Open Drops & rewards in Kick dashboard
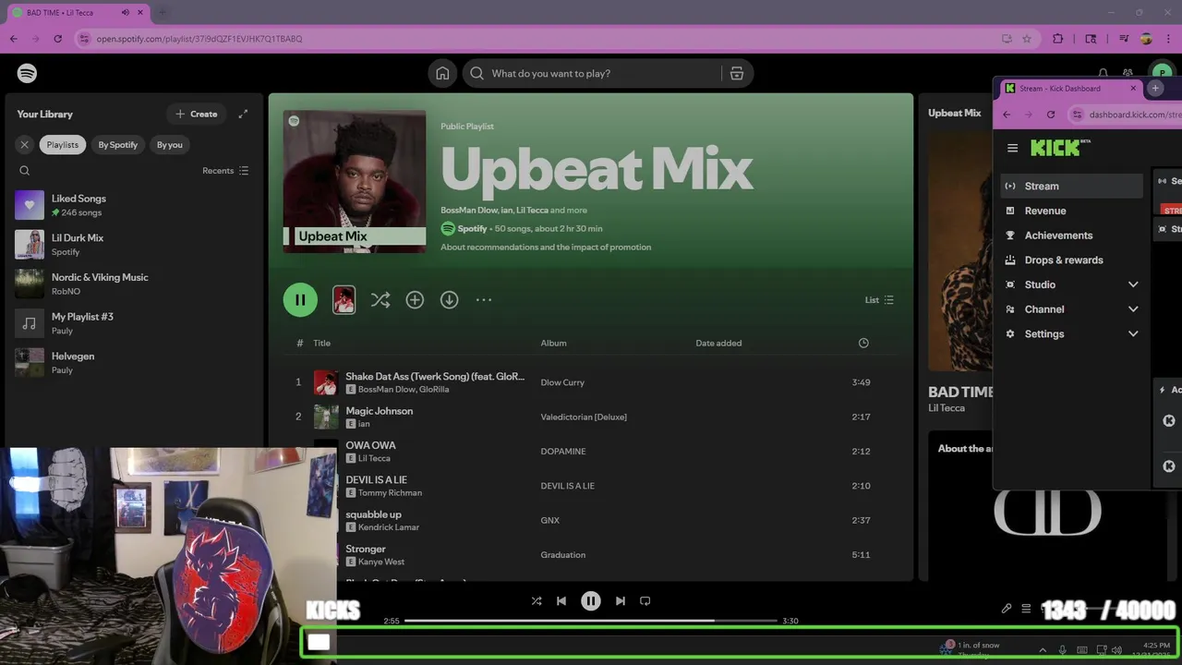This screenshot has height=665, width=1182. [1072, 260]
